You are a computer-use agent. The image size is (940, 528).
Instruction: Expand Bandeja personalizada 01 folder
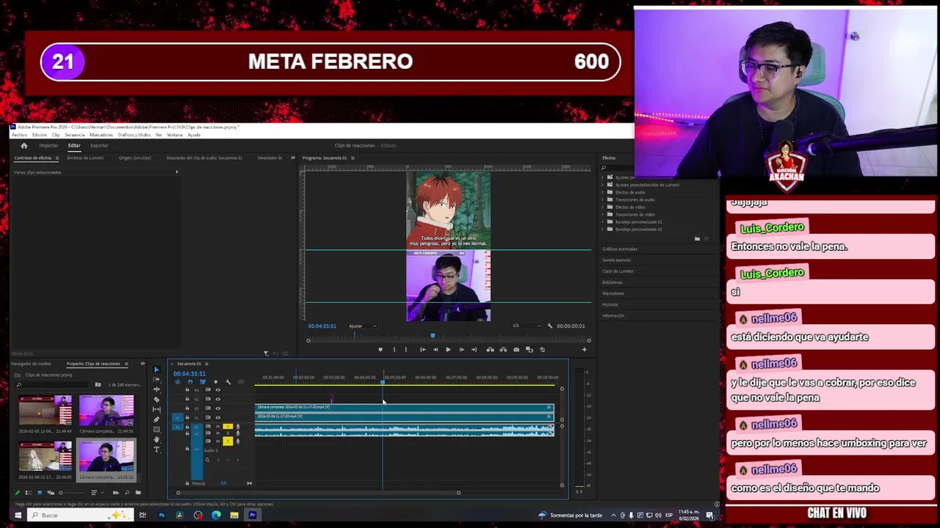604,221
